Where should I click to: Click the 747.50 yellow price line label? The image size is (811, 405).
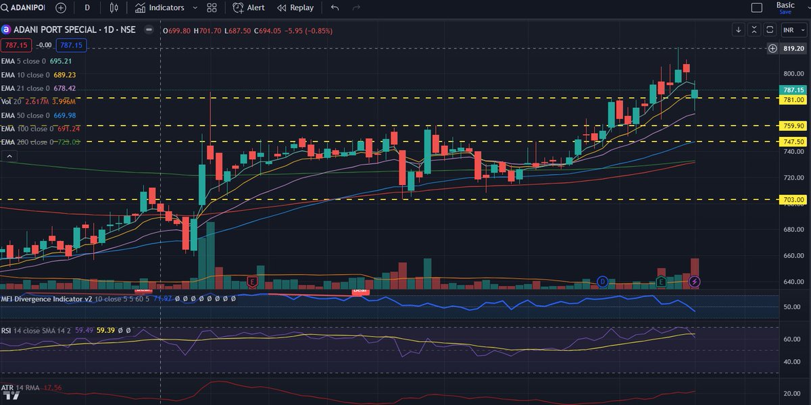(793, 142)
